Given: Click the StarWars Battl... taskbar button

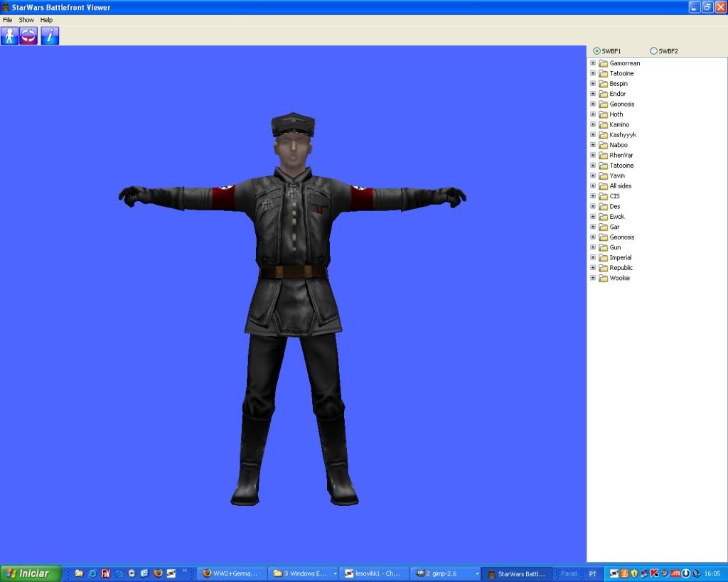Looking at the screenshot, I should pos(517,573).
